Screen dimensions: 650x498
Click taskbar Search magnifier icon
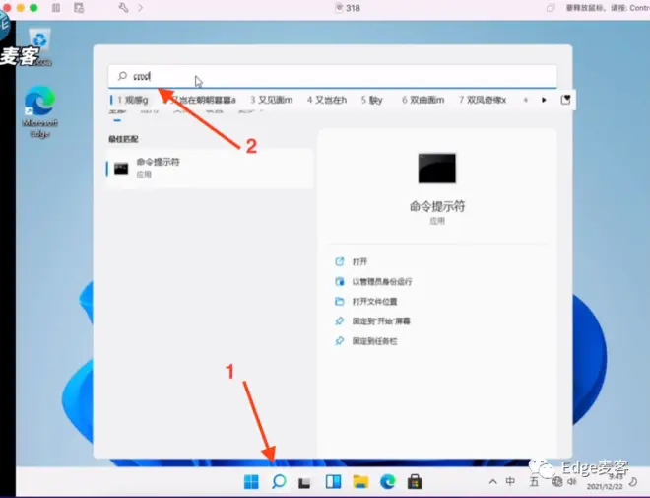279,482
